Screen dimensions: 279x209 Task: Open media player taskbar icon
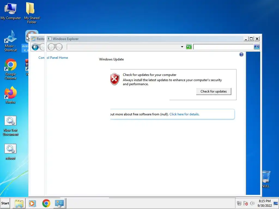32,203
